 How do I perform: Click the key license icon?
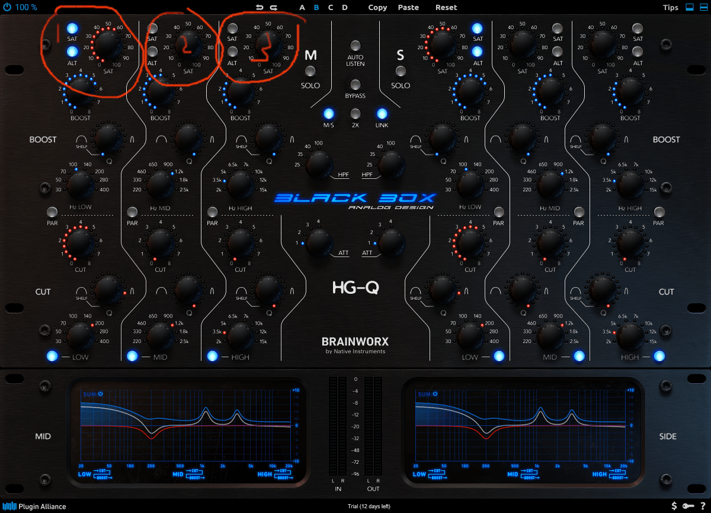(688, 506)
